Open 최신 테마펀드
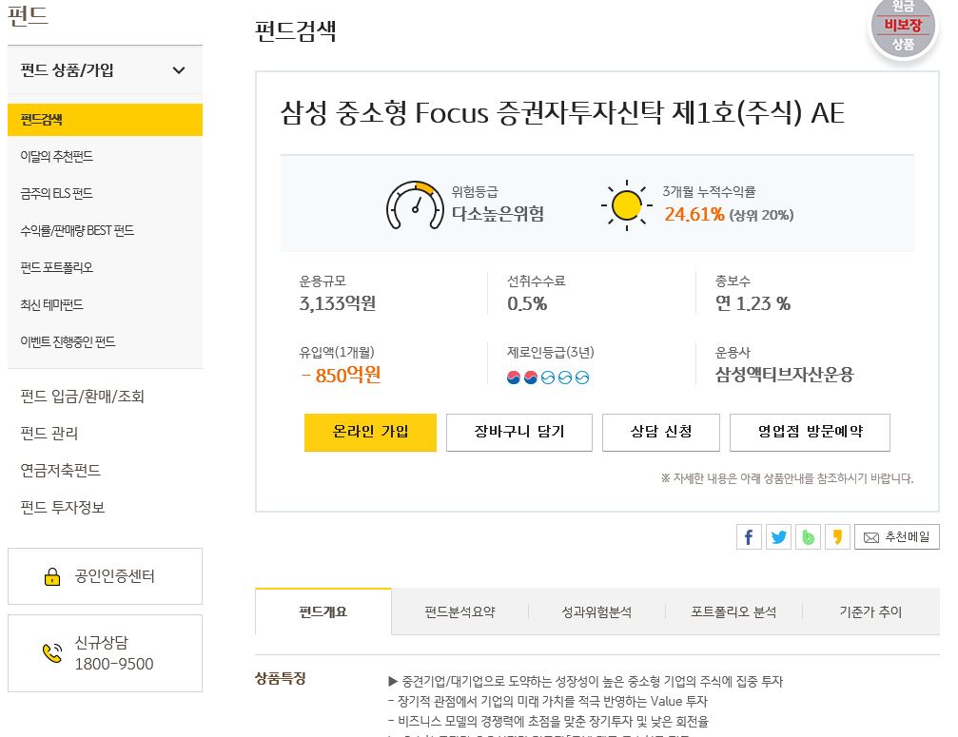The height and width of the screenshot is (737, 958). 52,304
